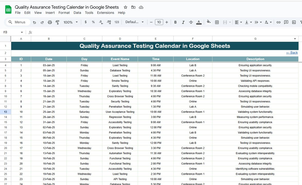This screenshot has width=302, height=185.
Task: Open the Extensions menu
Action: (x=105, y=13)
